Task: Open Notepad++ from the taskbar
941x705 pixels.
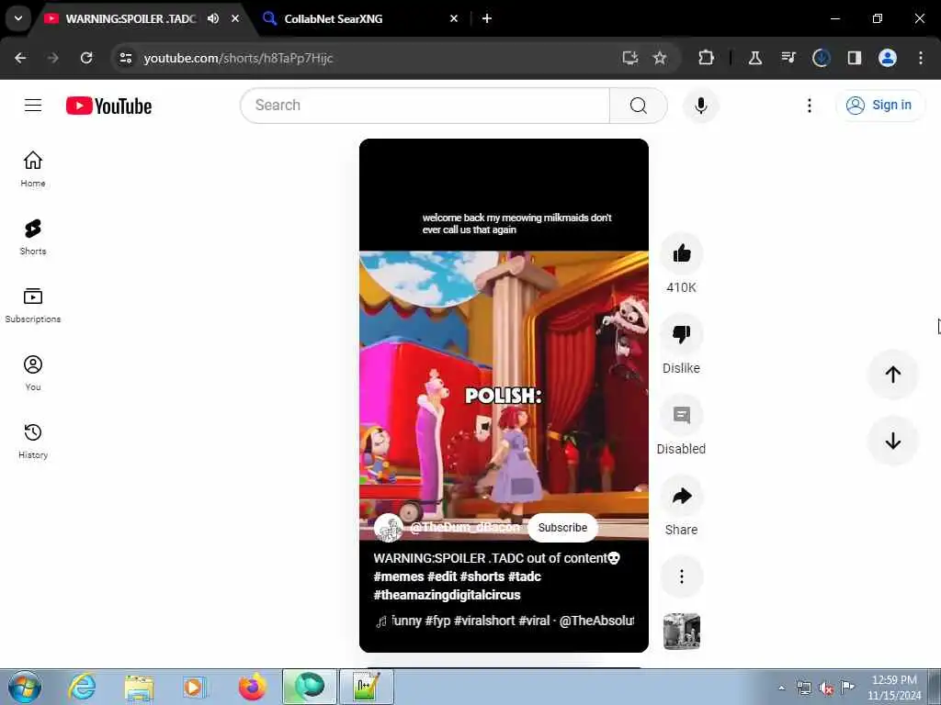Action: 366,687
